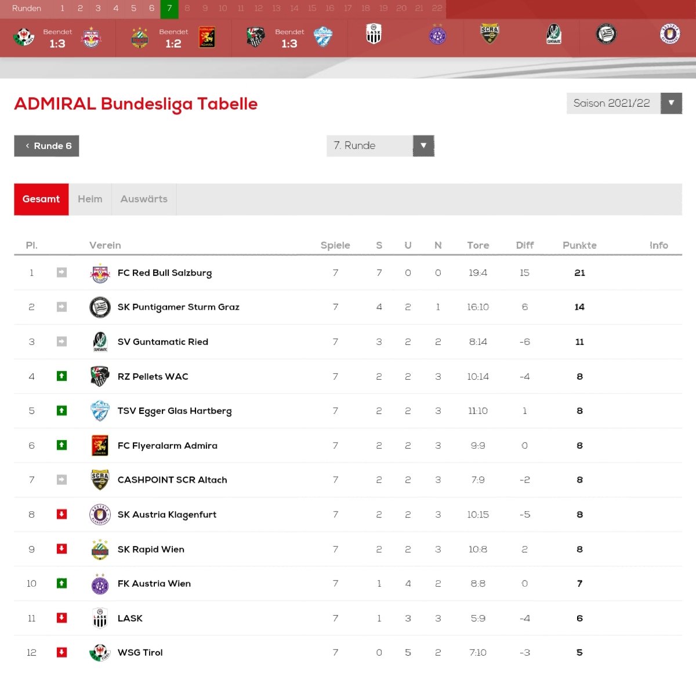Screen dimensions: 696x683
Task: Click the Tore column header
Action: click(478, 245)
